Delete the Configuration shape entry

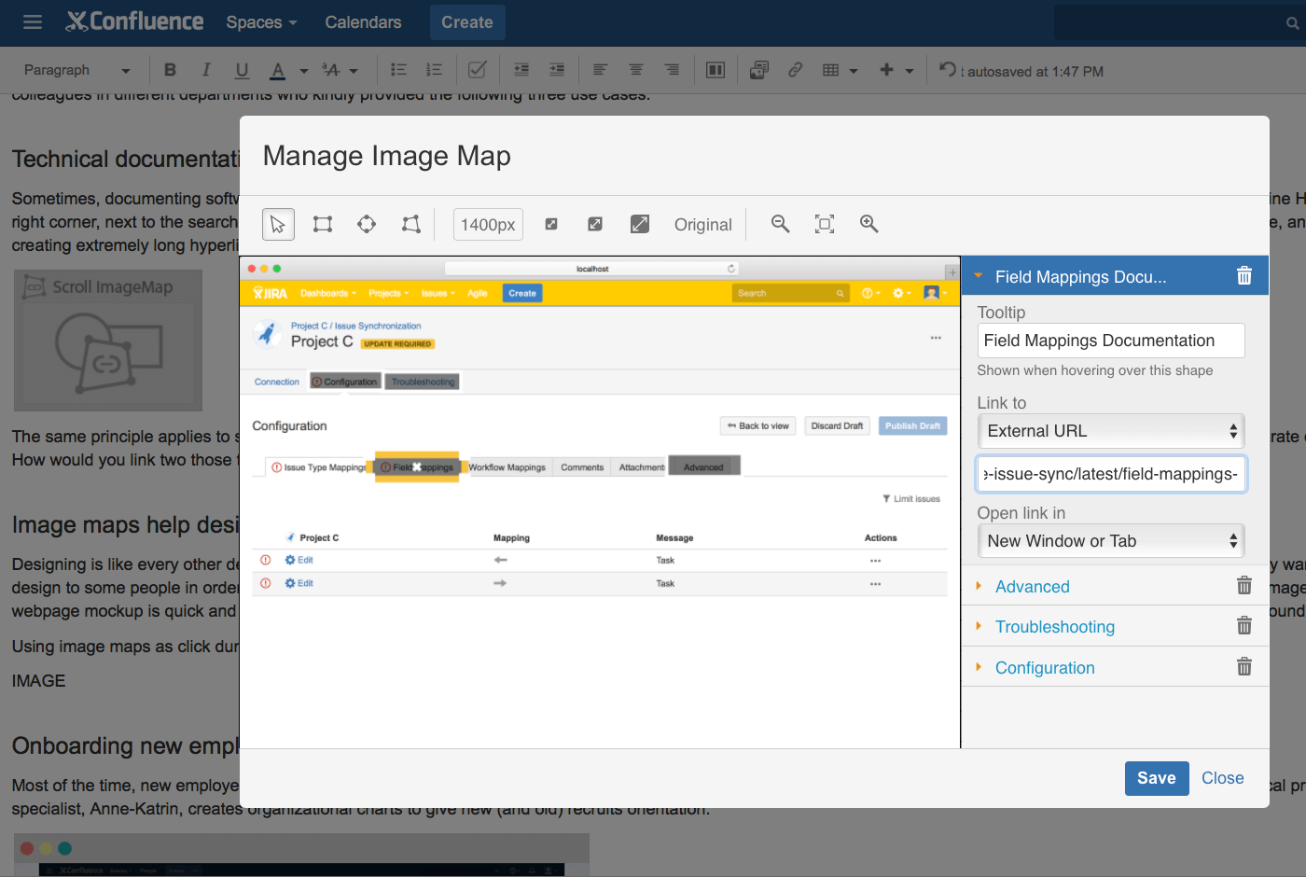[x=1244, y=667]
